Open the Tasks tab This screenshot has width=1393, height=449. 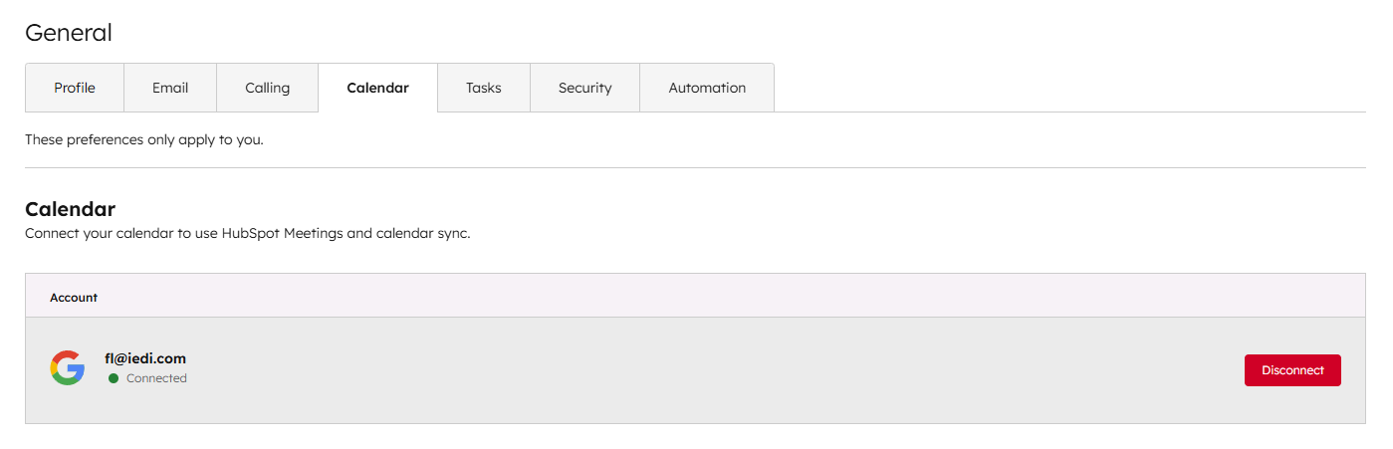point(484,88)
